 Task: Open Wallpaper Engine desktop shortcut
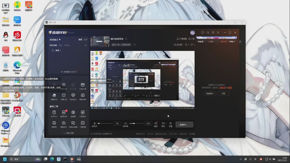(6, 128)
